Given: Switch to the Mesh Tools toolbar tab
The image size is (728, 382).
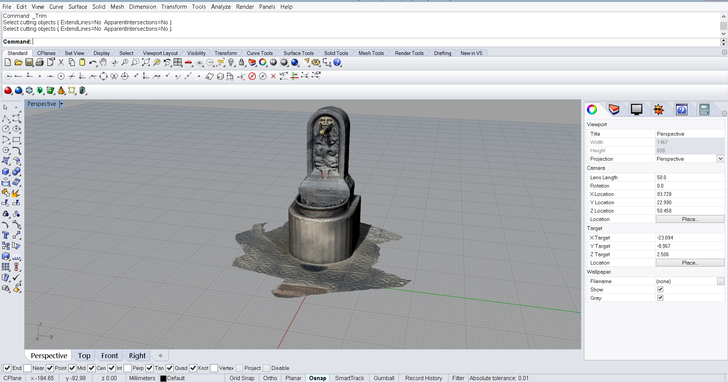Looking at the screenshot, I should point(371,53).
